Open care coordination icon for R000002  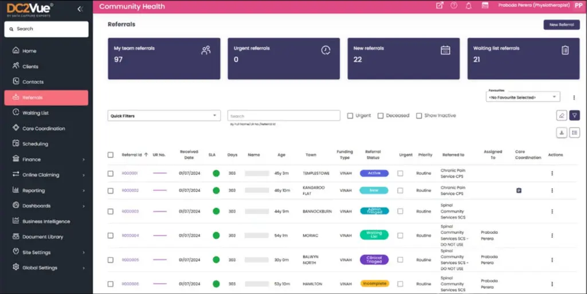point(519,190)
